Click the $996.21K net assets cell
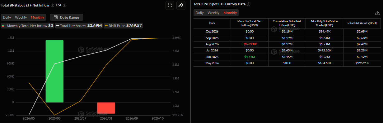 (362, 63)
